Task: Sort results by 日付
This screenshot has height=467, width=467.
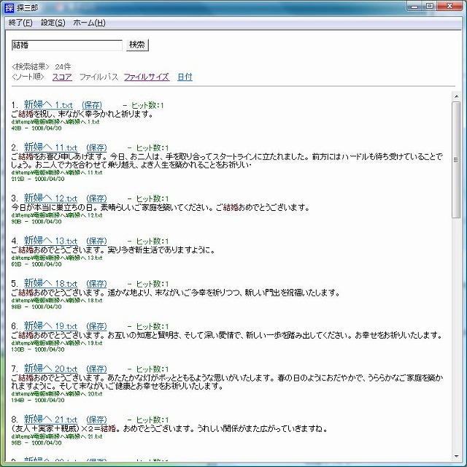Action: (x=185, y=77)
